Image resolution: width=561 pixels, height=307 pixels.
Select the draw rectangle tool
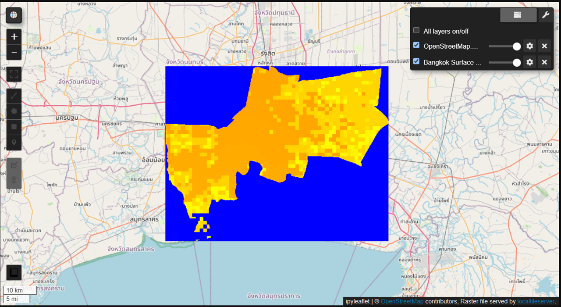click(x=14, y=127)
